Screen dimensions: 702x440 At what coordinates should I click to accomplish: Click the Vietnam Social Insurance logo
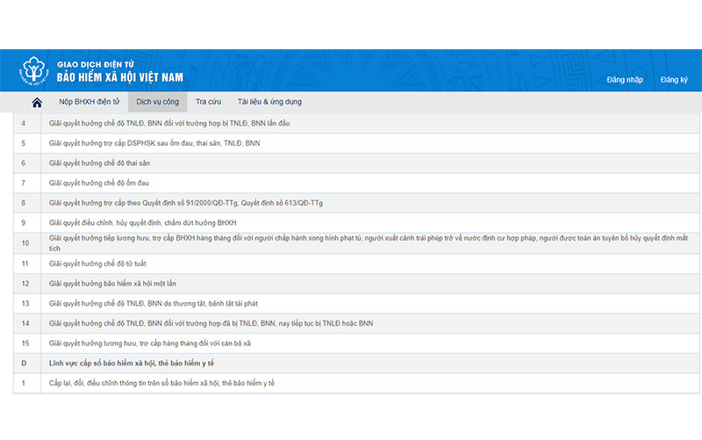pos(33,71)
